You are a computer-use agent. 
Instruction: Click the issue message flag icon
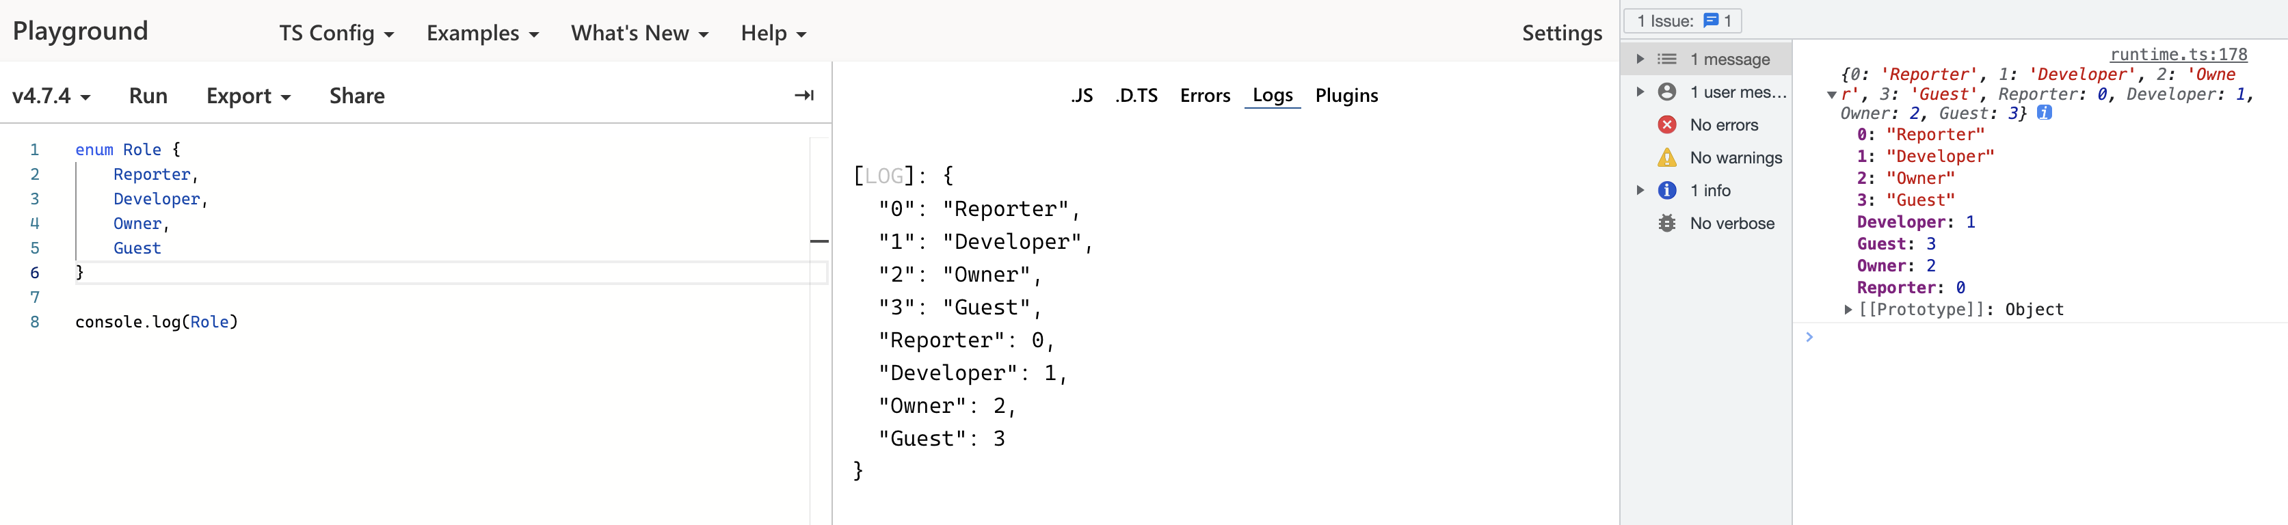[1711, 21]
